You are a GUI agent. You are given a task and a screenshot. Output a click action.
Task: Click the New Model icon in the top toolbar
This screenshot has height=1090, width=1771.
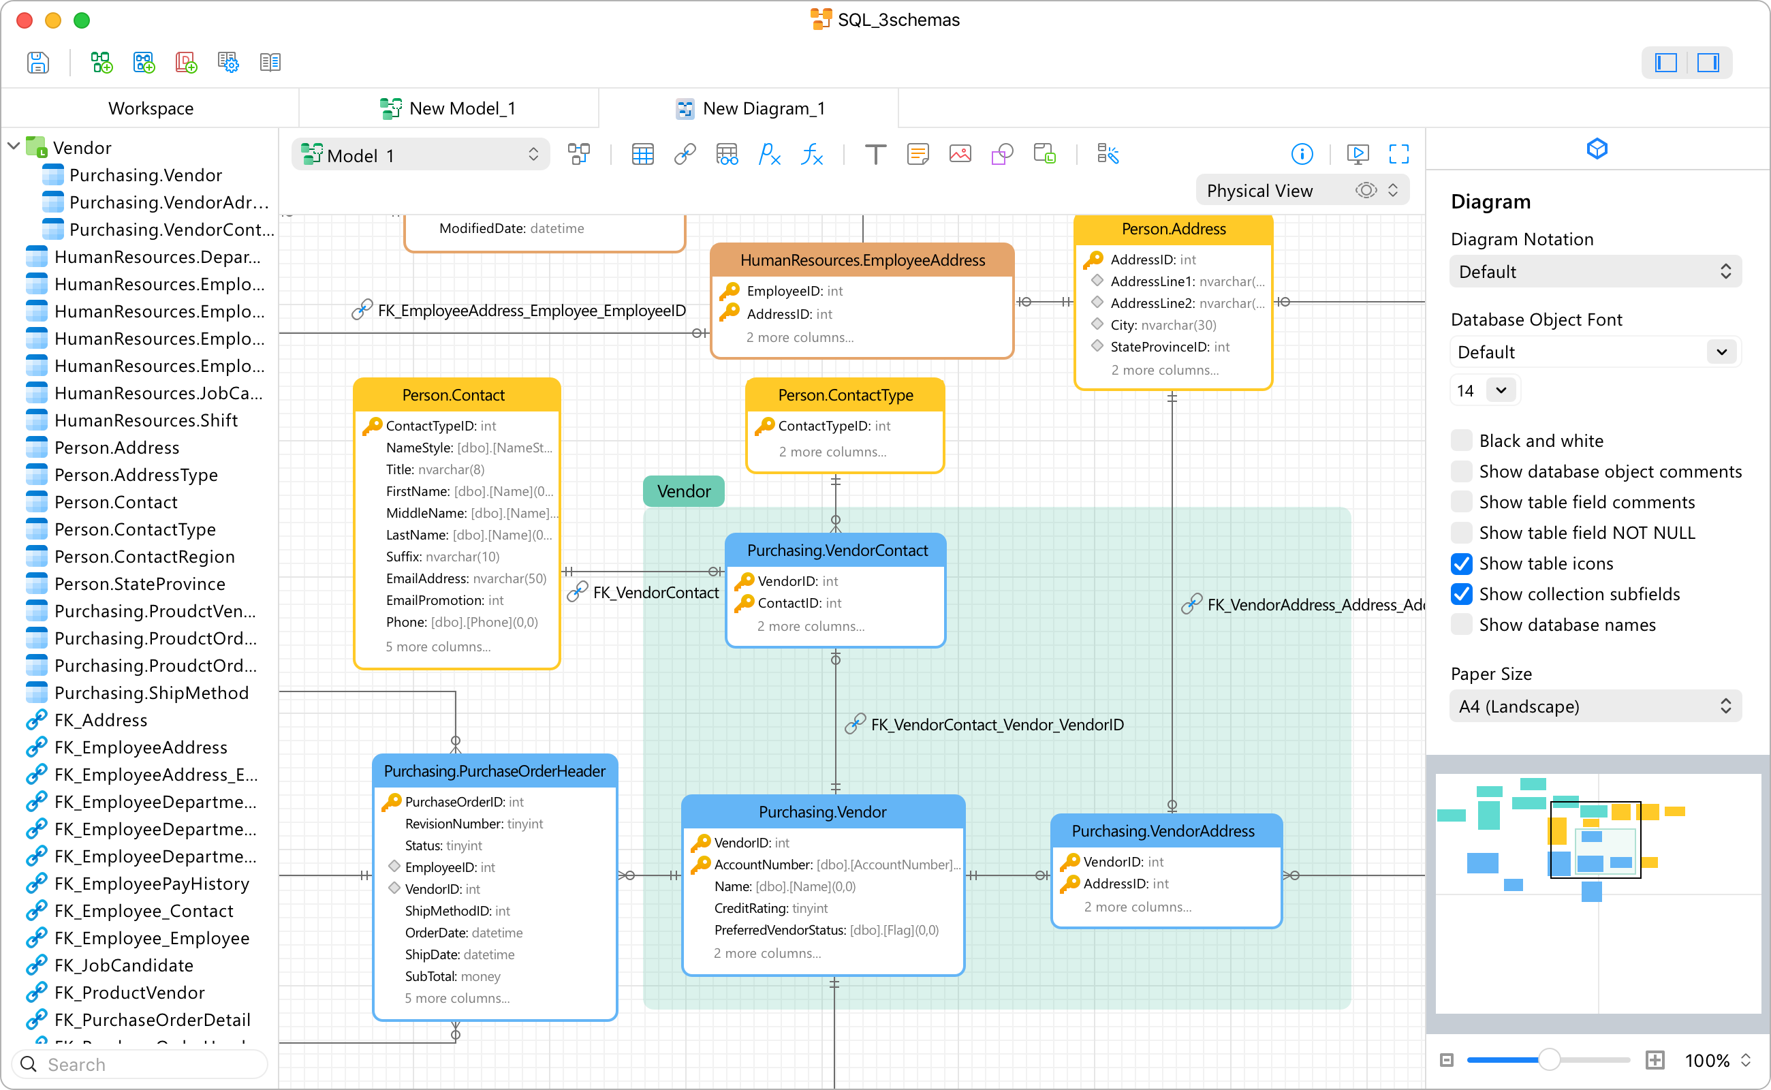click(101, 63)
